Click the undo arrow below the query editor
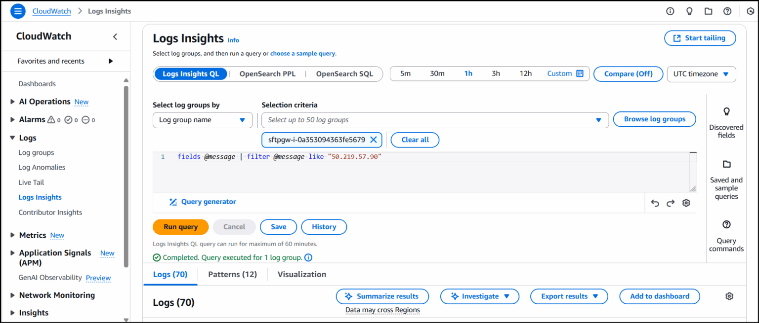Screen dimensions: 759x323 [x=655, y=203]
